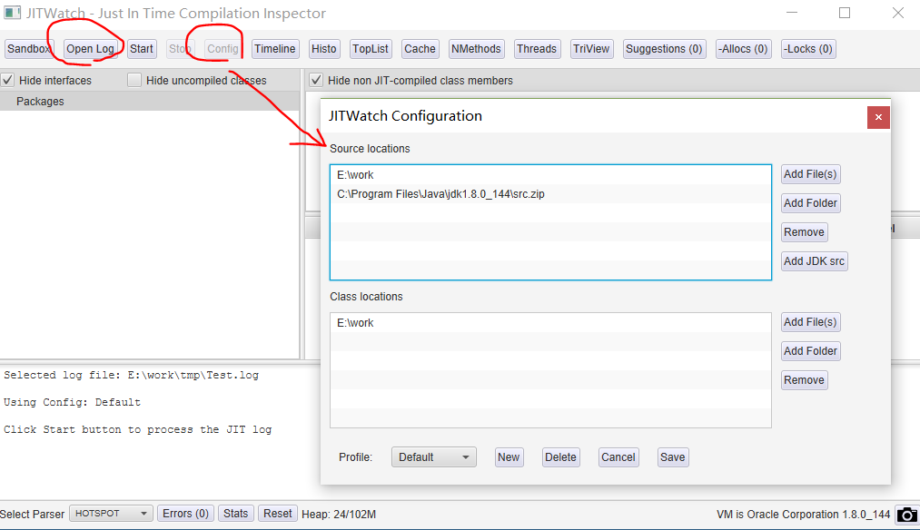920x530 pixels.
Task: Open the Select Parser HOTSPOT dropdown
Action: pyautogui.click(x=111, y=514)
